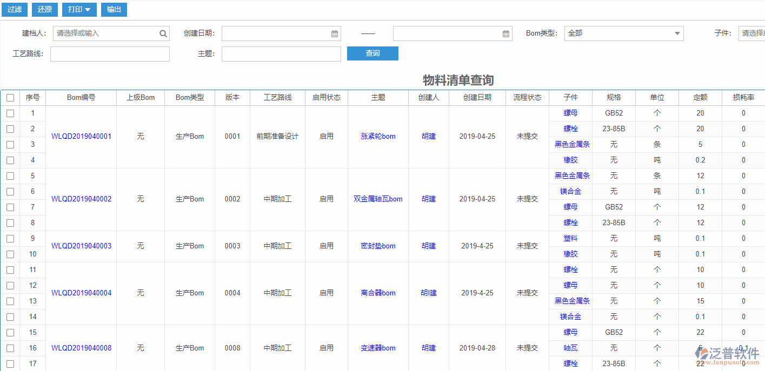
Task: Open the 离合器bom subject link
Action: click(x=378, y=293)
